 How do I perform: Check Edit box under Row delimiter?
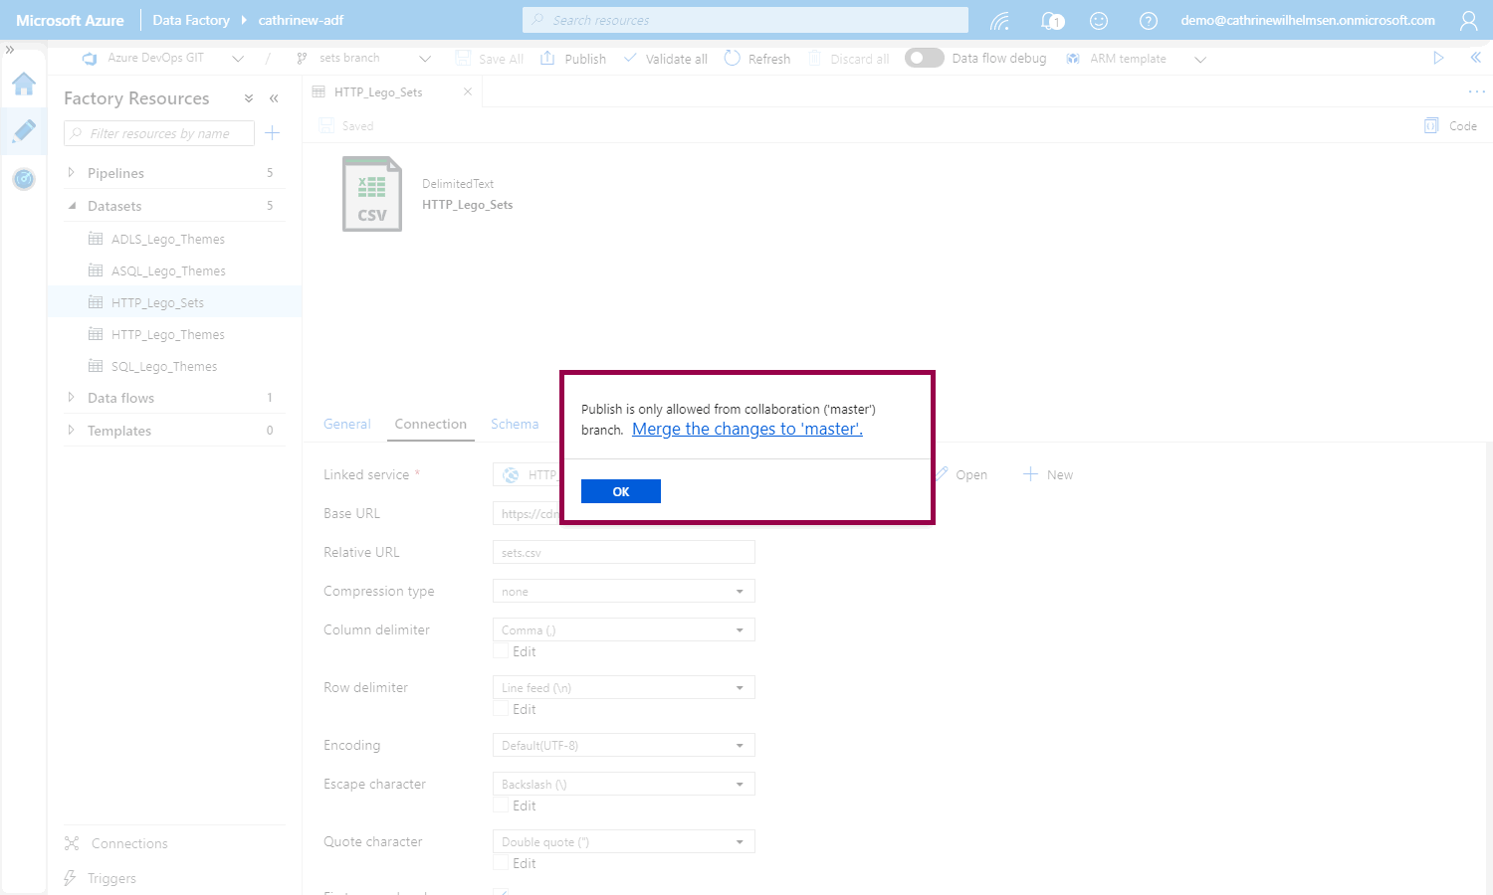click(502, 709)
